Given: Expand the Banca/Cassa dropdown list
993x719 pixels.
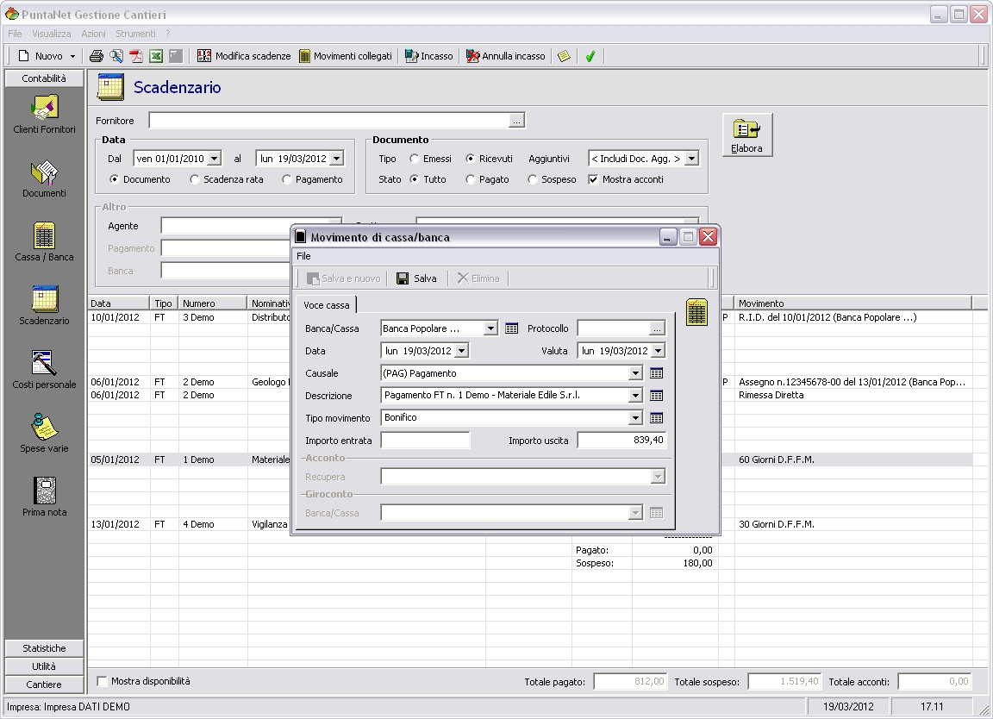Looking at the screenshot, I should click(x=490, y=328).
